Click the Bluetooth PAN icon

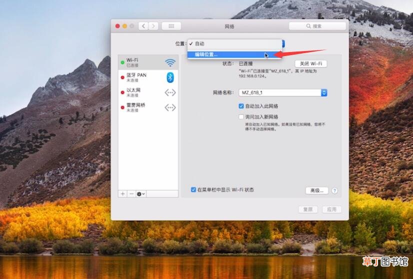170,77
